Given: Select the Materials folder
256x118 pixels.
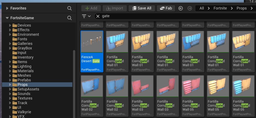Looking at the screenshot, I should click(x=25, y=71).
